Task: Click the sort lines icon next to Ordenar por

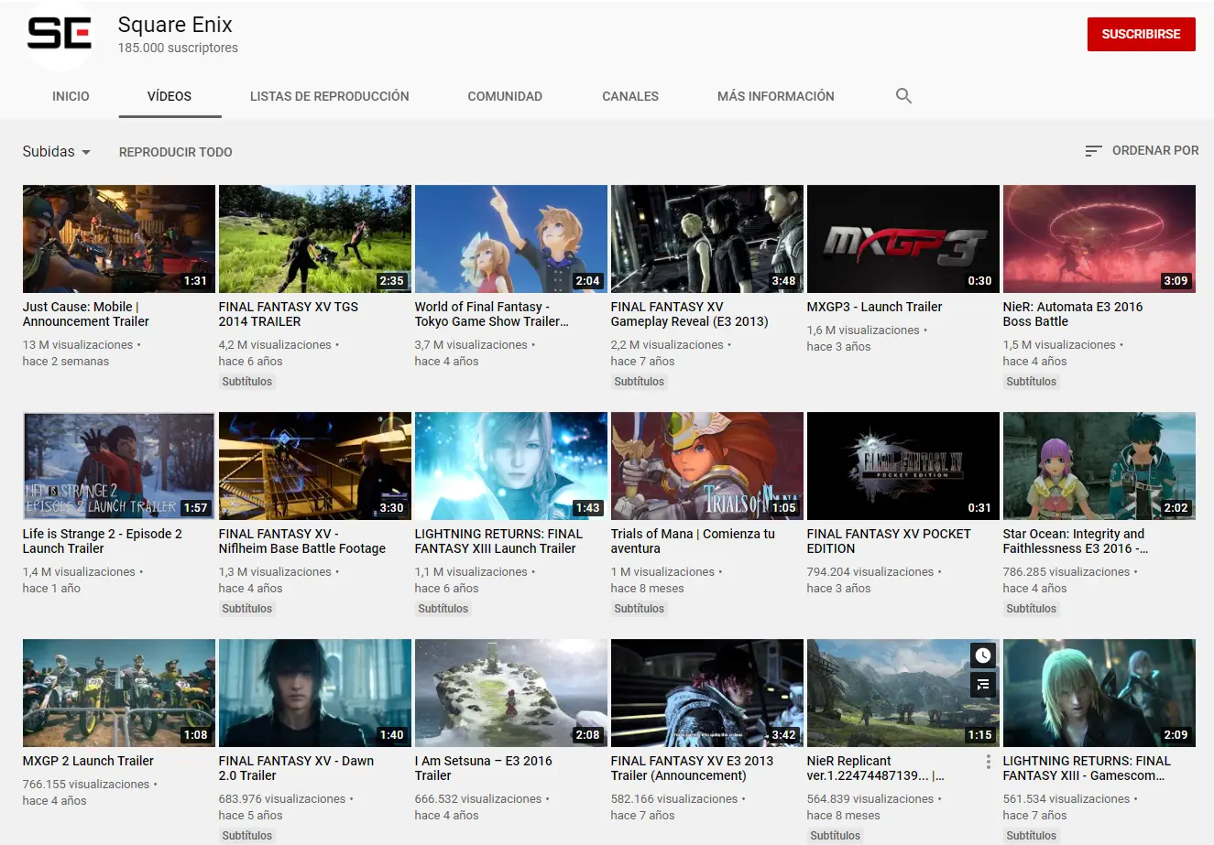Action: coord(1093,151)
